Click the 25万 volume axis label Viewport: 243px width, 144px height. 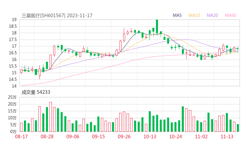tap(12, 97)
